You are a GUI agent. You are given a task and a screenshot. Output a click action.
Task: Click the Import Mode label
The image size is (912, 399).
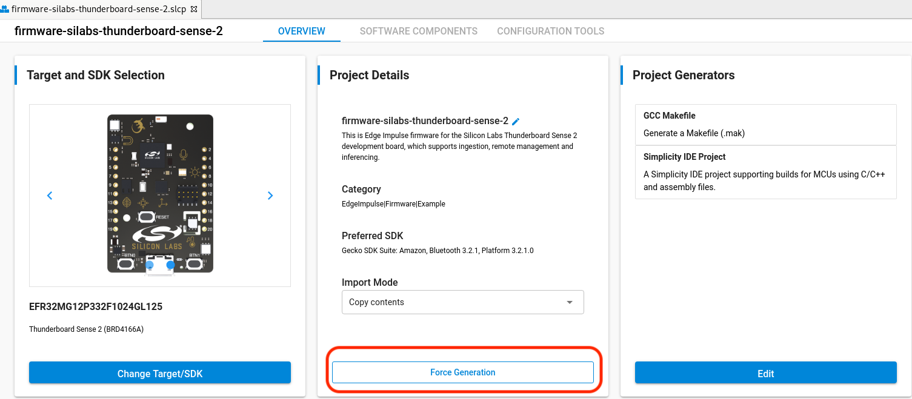coord(370,282)
